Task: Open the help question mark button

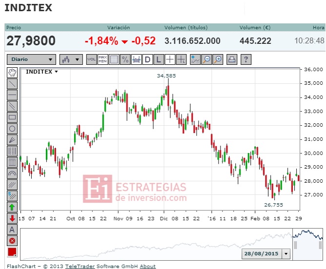Action: point(246,59)
